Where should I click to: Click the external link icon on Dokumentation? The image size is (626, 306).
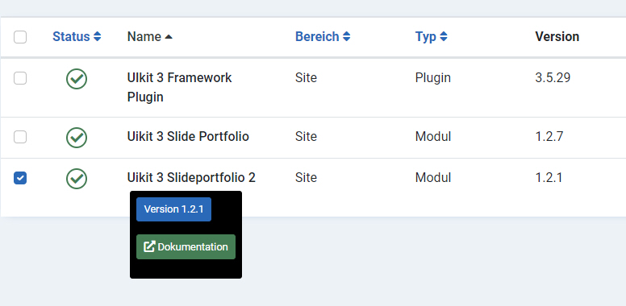click(149, 246)
